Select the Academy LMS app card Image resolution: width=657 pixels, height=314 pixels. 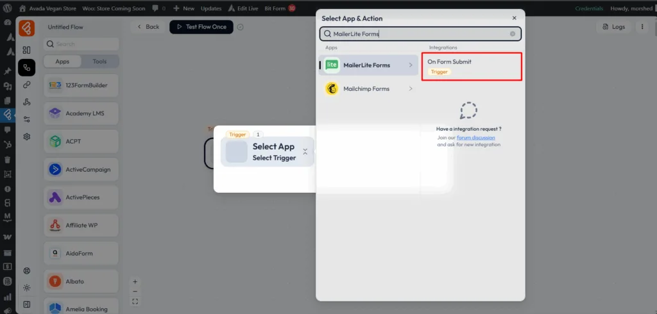[x=81, y=113]
